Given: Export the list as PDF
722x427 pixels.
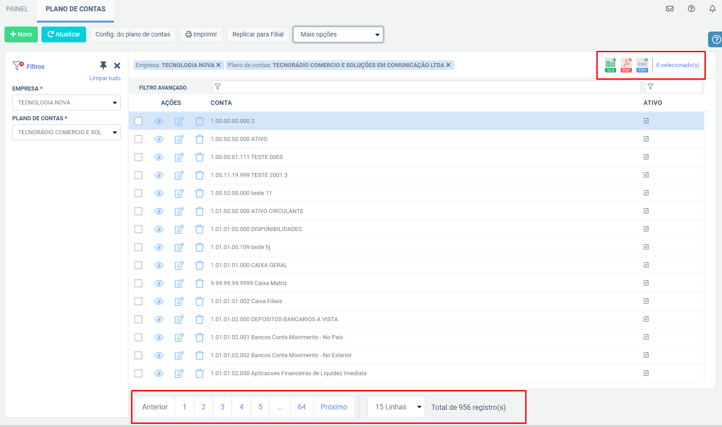Looking at the screenshot, I should point(627,65).
